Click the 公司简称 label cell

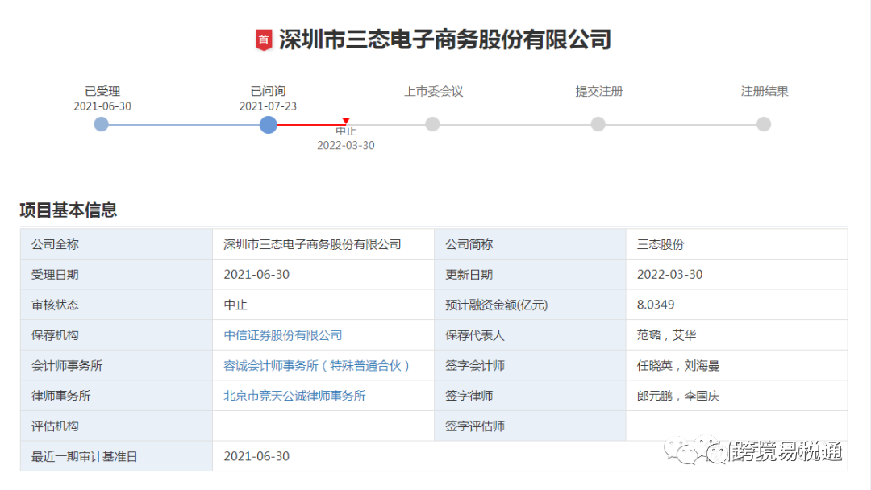tap(530, 244)
